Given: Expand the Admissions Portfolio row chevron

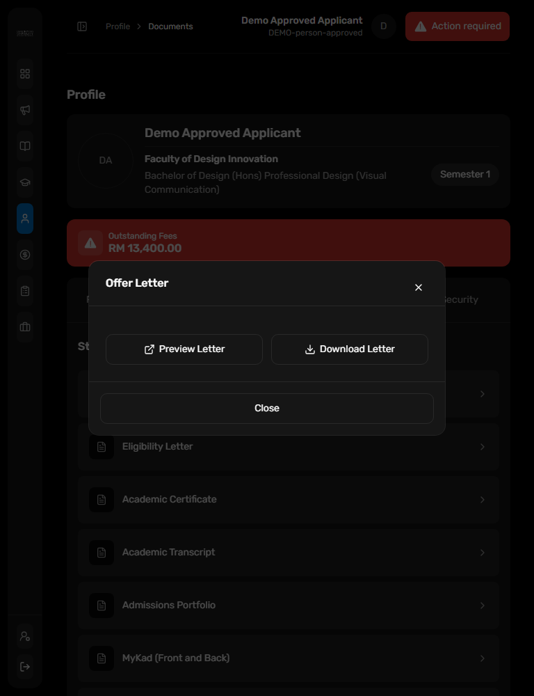Looking at the screenshot, I should pos(482,605).
